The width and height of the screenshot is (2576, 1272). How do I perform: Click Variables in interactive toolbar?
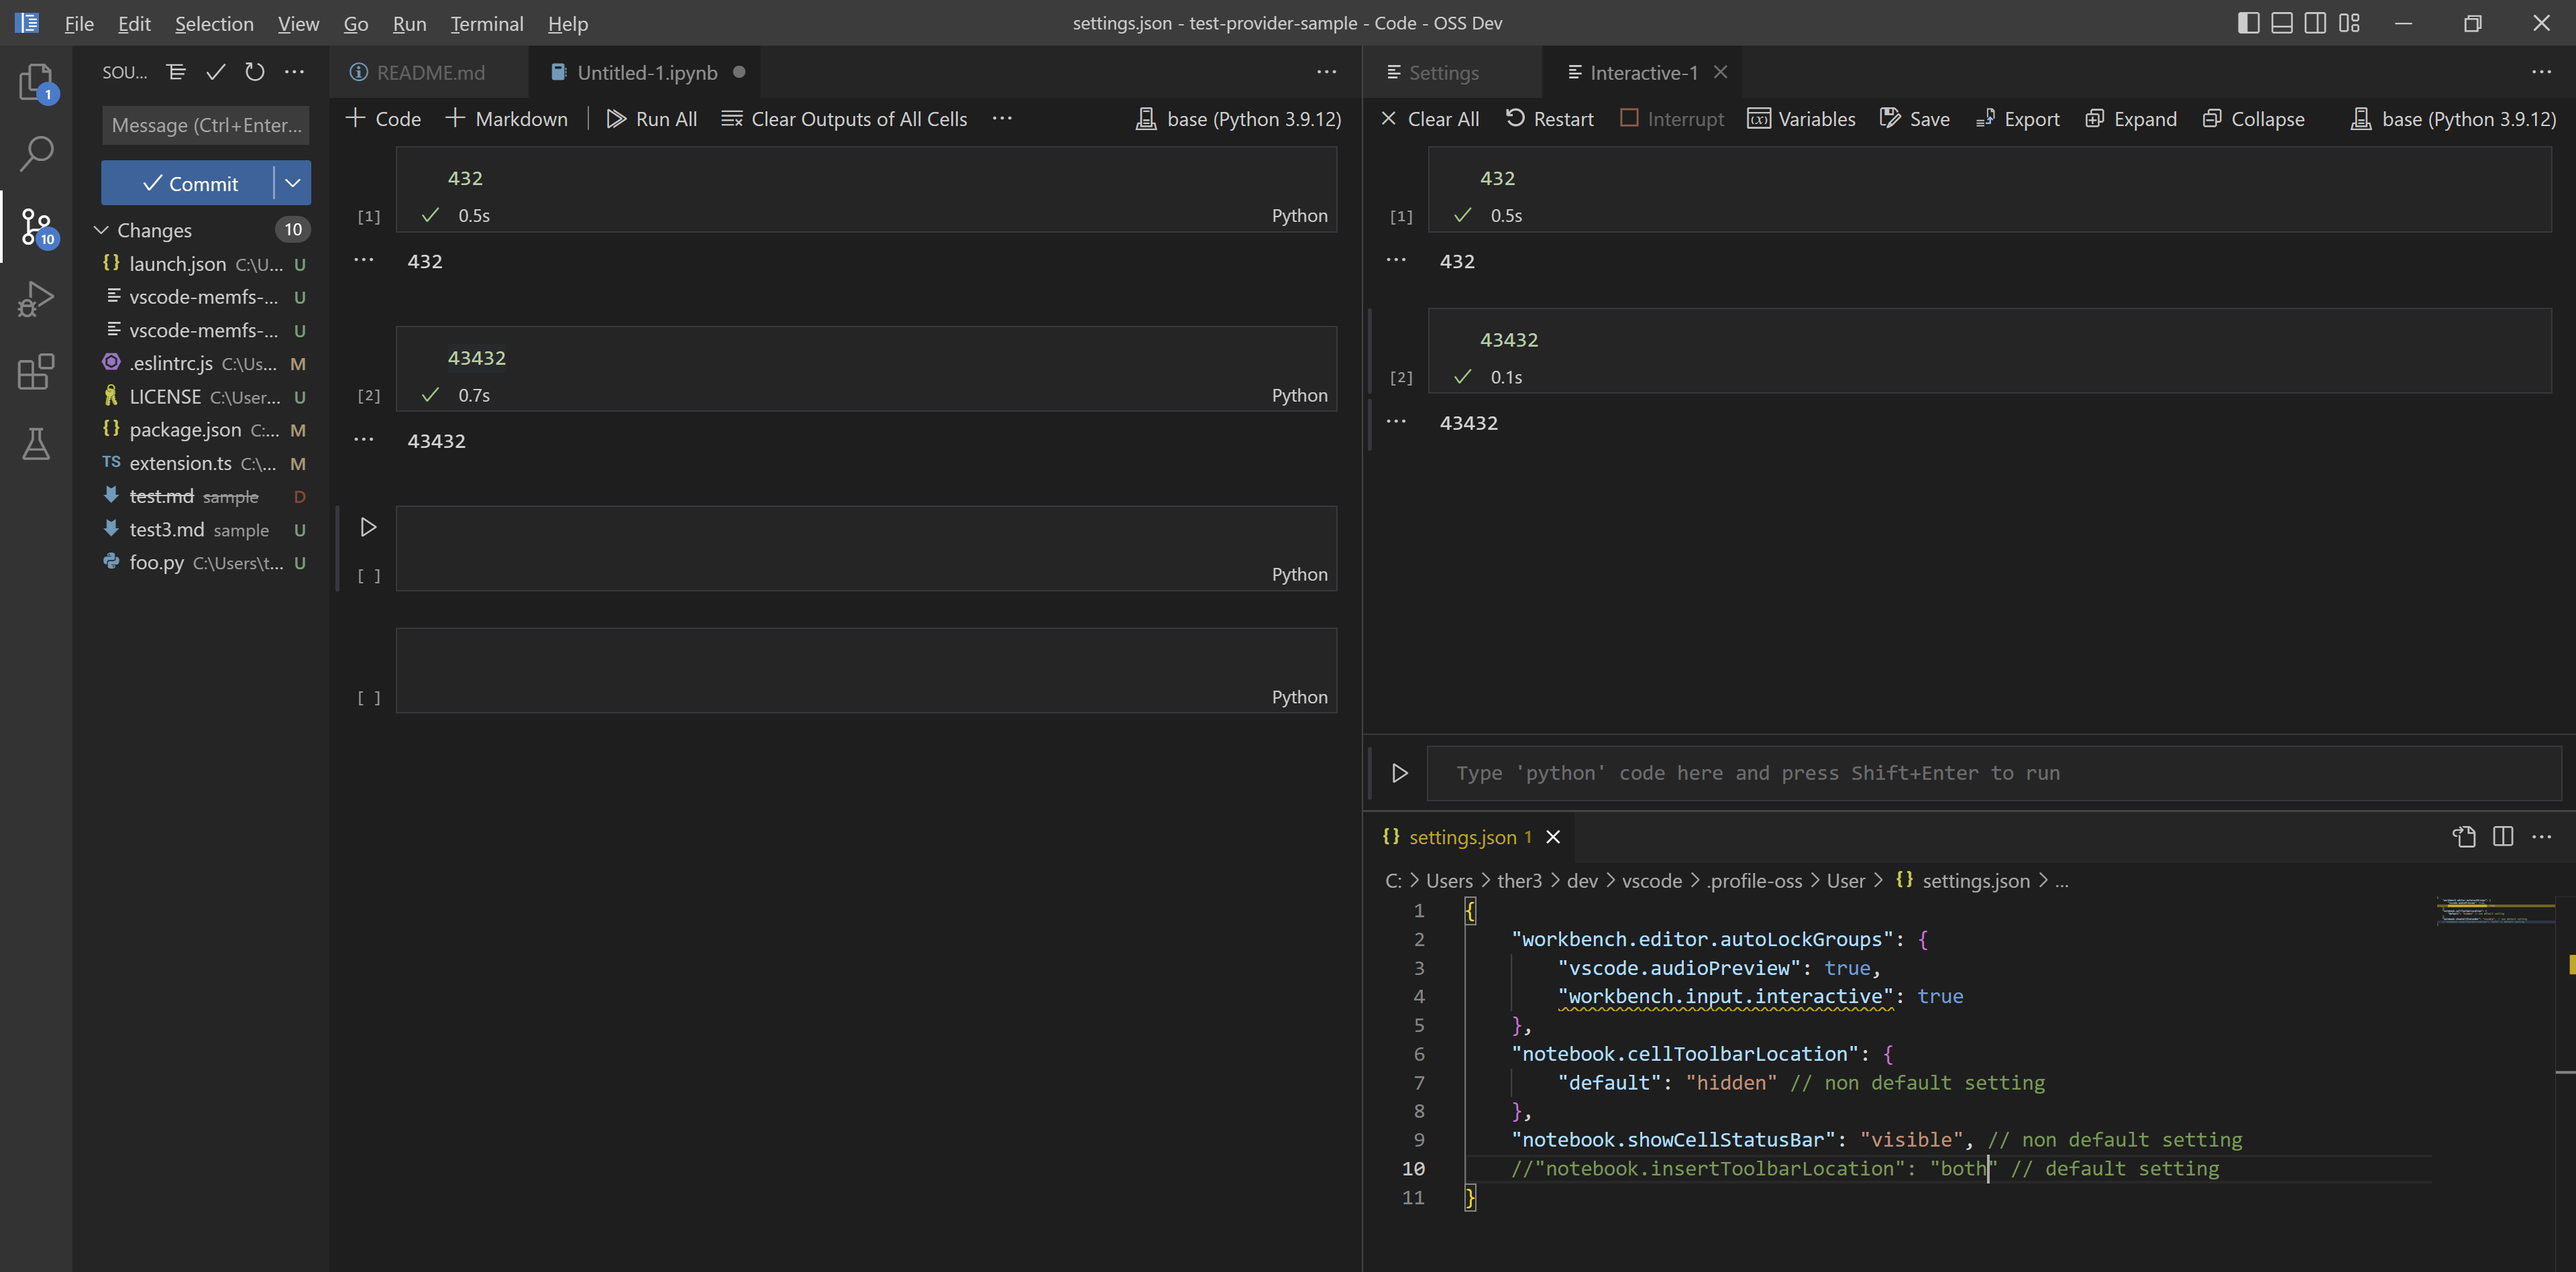(x=1801, y=119)
